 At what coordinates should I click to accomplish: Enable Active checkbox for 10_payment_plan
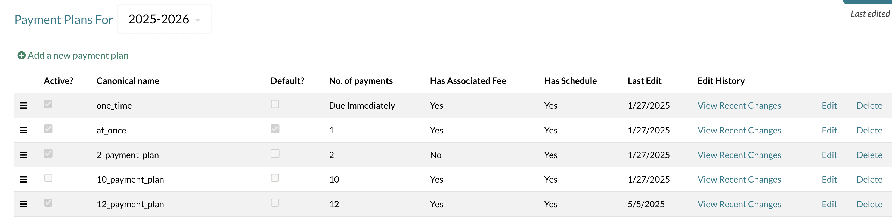[x=48, y=178]
